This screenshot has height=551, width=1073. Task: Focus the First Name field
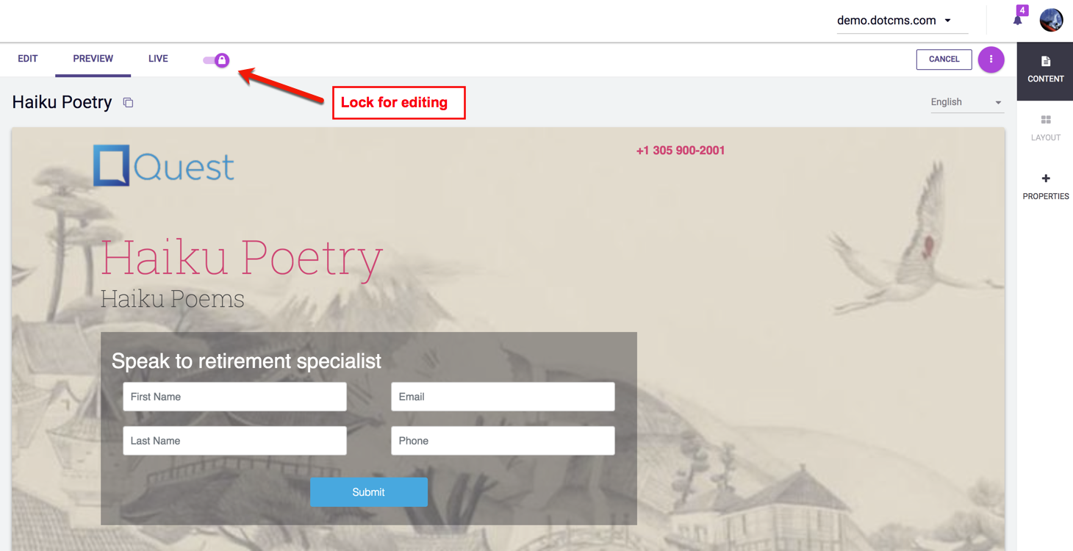(x=235, y=397)
